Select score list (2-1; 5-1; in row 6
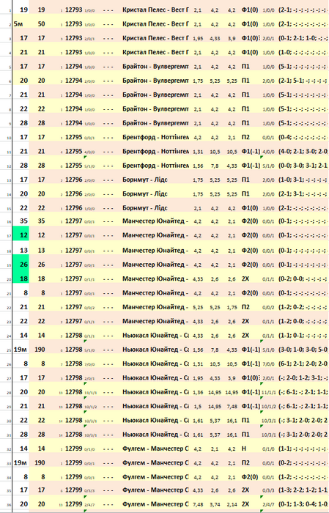The height and width of the screenshot is (513, 329). [x=303, y=81]
